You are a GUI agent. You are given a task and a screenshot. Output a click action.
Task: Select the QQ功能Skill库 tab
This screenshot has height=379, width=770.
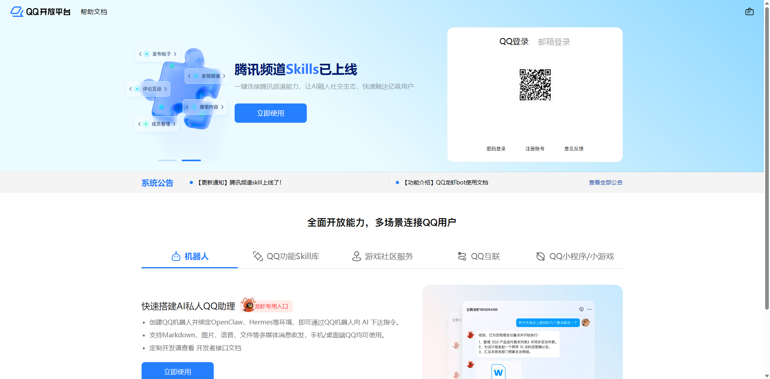[x=286, y=256]
